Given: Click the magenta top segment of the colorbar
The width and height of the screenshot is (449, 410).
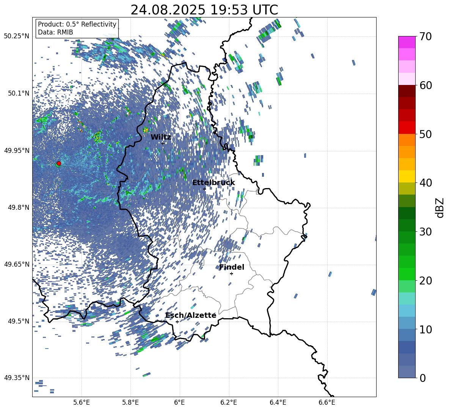Looking at the screenshot, I should click(407, 42).
